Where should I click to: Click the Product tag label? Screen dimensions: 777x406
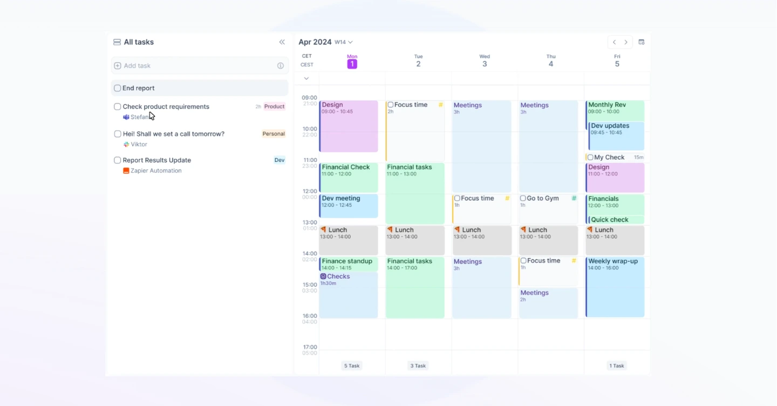click(274, 107)
